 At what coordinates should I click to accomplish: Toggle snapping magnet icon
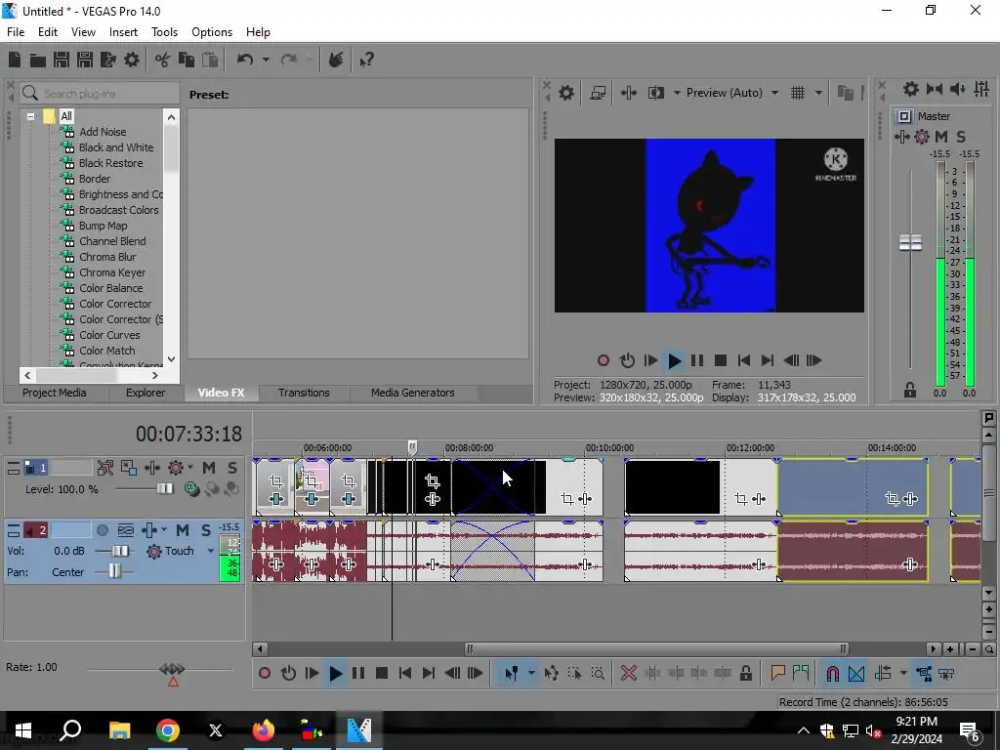point(832,674)
